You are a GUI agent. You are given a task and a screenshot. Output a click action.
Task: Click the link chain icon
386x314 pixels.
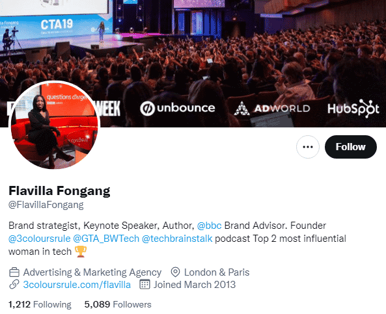point(14,285)
